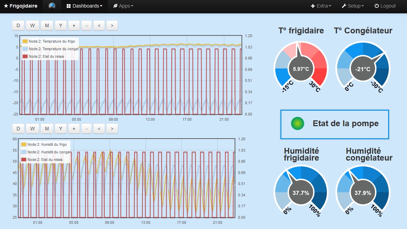Click the Frigojidaire star brand logo
This screenshot has width=407, height=229.
point(21,6)
